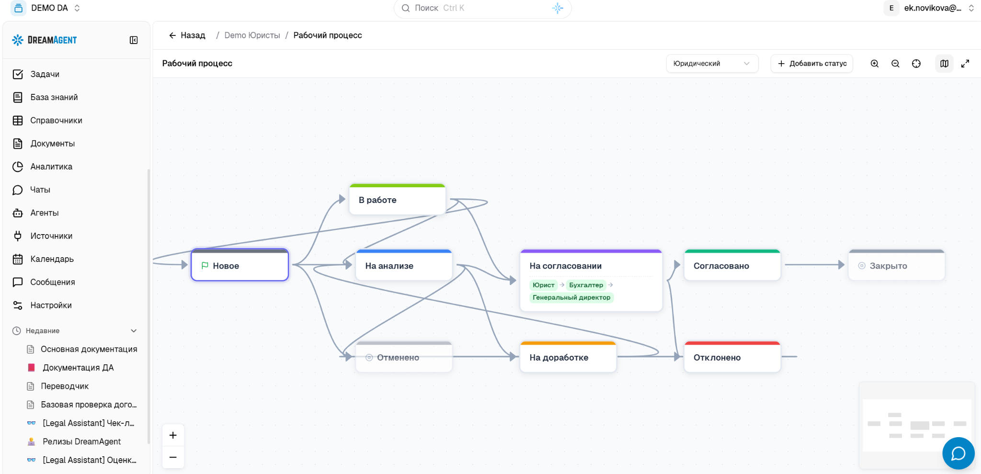The height and width of the screenshot is (474, 981).
Task: Collapse the Недавние section chevron
Action: coord(134,331)
